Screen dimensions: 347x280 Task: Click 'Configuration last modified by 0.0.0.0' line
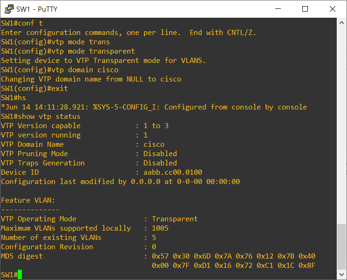[121, 182]
